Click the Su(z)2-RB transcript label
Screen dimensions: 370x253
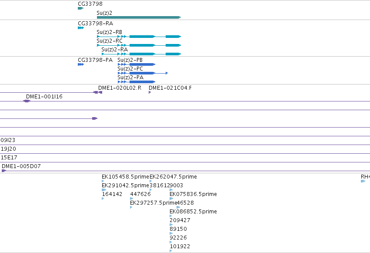109,32
